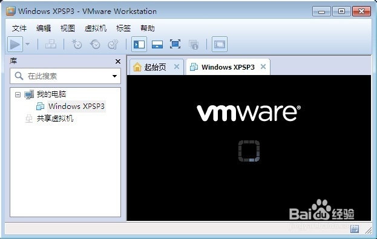Revert virtual machine to previous snapshot

95,44
